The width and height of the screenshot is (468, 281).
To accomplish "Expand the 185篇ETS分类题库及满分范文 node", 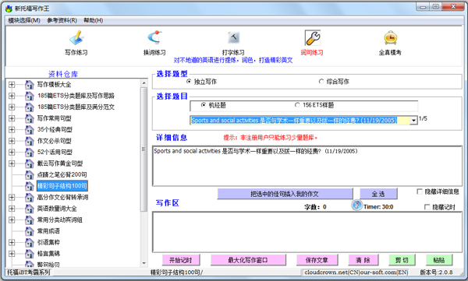I will pos(12,107).
